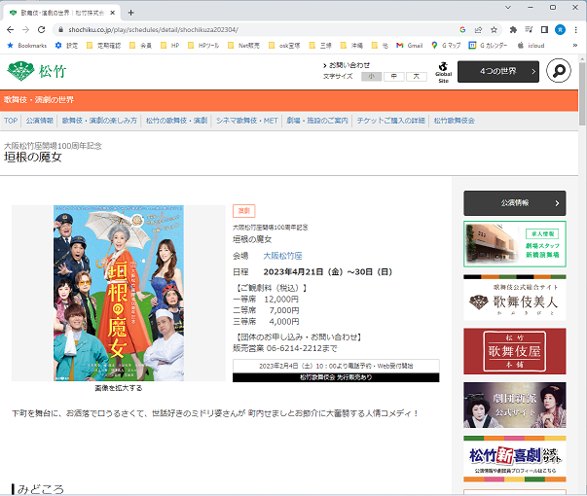Open the Global Site link
Viewport: 587px width, 496px height.
[443, 72]
